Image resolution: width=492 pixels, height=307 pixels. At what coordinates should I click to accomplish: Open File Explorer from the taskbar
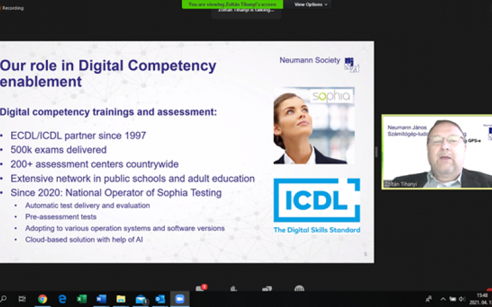click(x=121, y=299)
